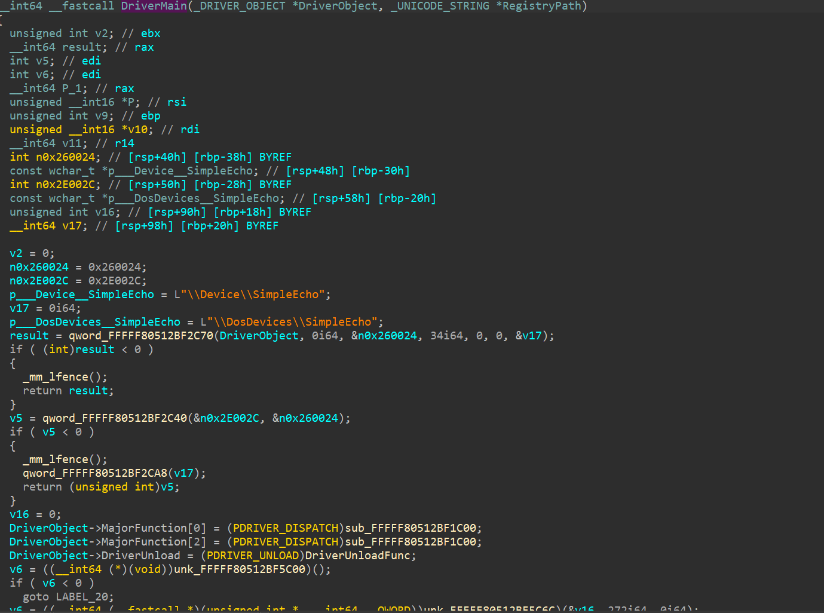Click sub_FFFFF80512BF1C00 on the MajorFunction[2] line
Screen dimensions: 824x613
tap(411, 542)
